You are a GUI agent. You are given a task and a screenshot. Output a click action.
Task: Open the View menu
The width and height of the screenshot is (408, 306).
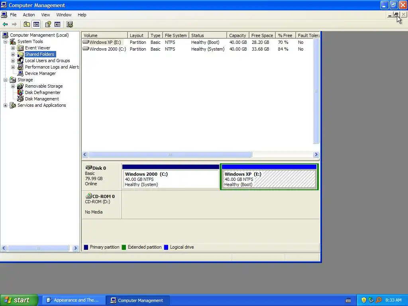(x=45, y=15)
